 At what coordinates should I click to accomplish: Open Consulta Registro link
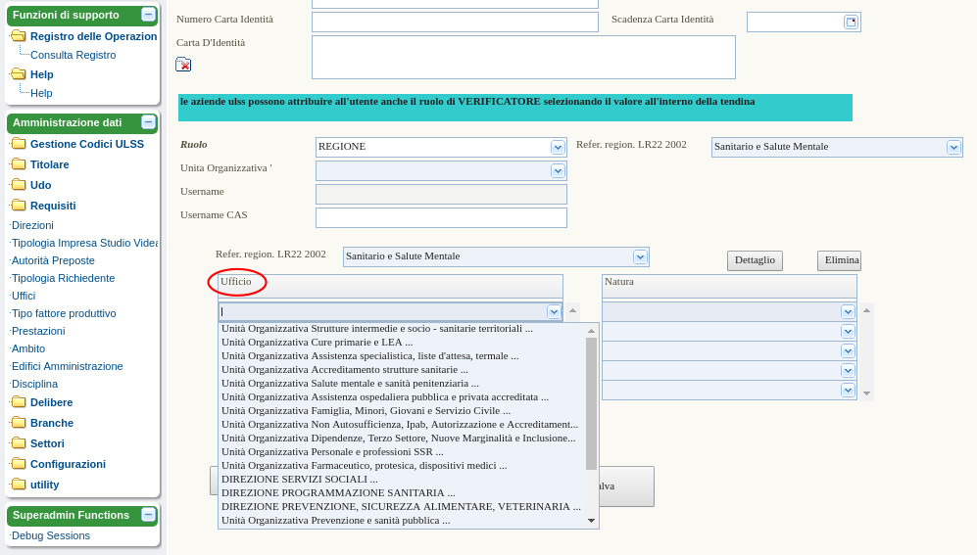pos(73,55)
